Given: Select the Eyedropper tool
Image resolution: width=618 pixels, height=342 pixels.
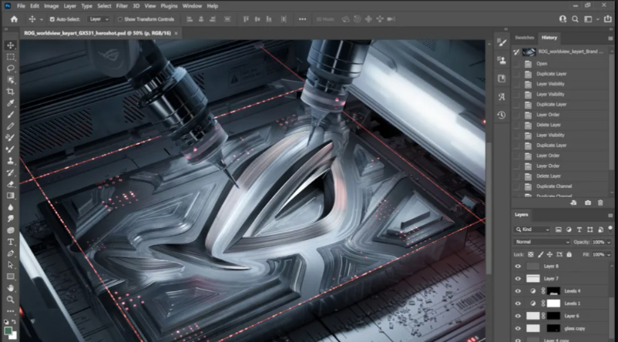Looking at the screenshot, I should (10, 103).
